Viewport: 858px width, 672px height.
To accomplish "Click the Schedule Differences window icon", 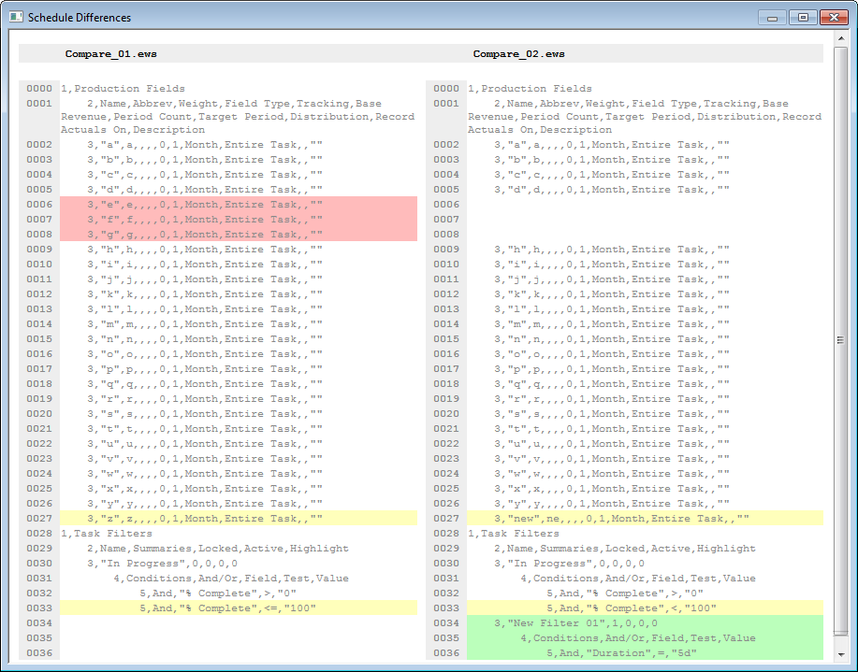I will (x=16, y=17).
